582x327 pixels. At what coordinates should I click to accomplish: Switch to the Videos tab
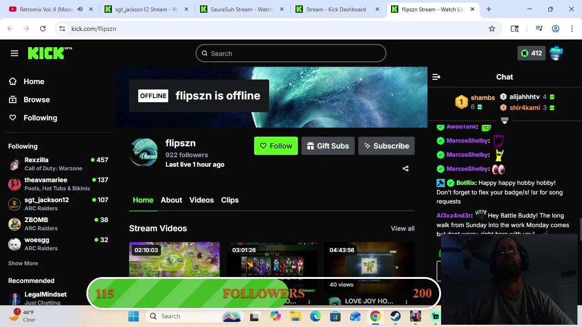pyautogui.click(x=201, y=200)
